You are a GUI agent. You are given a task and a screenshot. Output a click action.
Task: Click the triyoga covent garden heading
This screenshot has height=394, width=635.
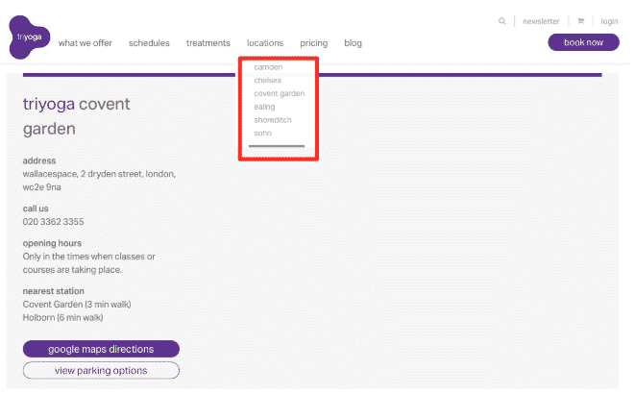pyautogui.click(x=76, y=116)
